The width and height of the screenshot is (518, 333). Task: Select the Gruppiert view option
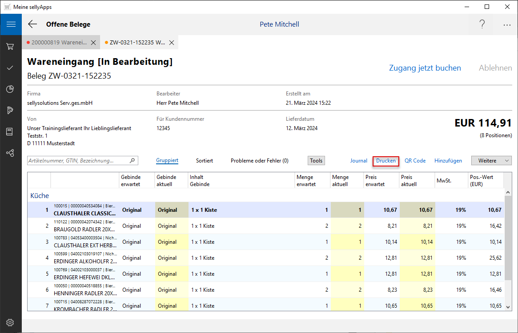(167, 161)
